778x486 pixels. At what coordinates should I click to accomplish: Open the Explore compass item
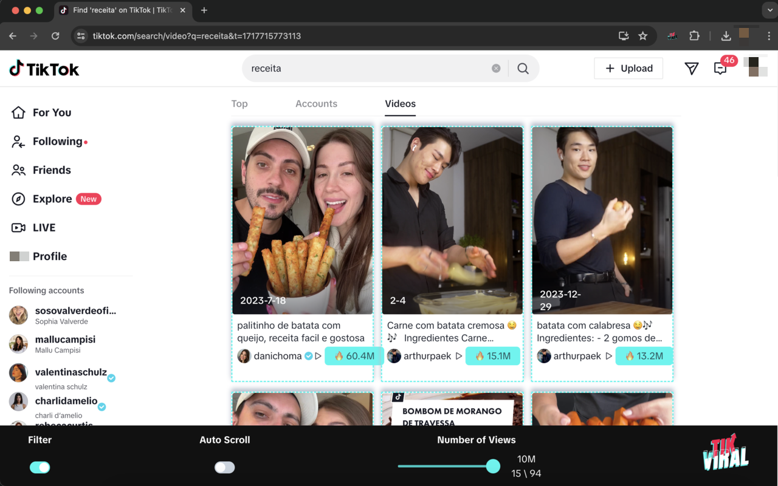(x=52, y=199)
